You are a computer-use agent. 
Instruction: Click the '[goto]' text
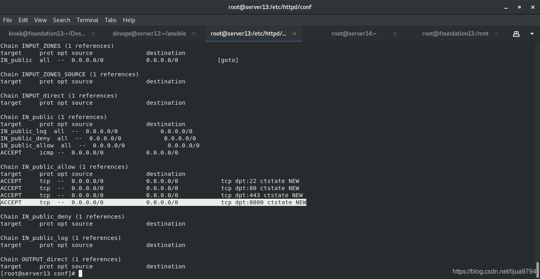click(228, 60)
